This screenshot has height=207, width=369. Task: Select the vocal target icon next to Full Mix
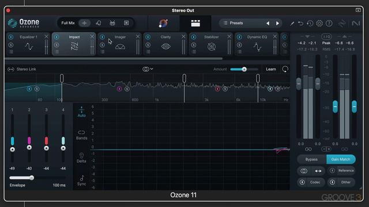click(x=99, y=23)
